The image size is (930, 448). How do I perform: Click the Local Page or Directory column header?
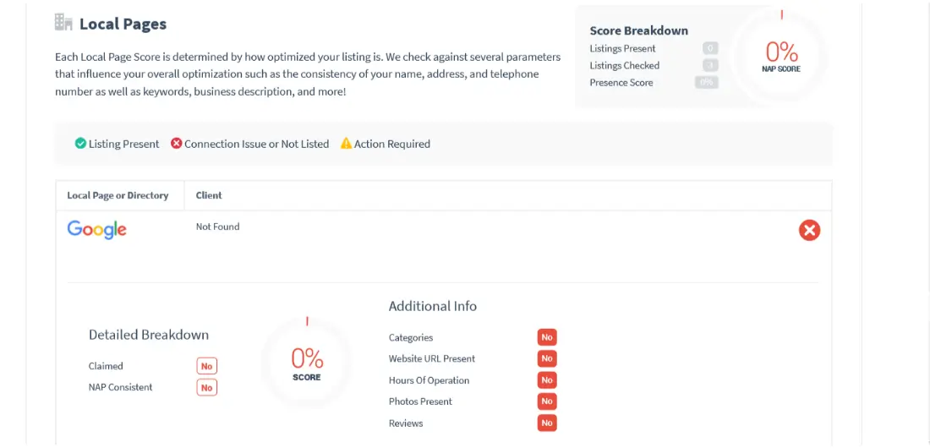118,195
